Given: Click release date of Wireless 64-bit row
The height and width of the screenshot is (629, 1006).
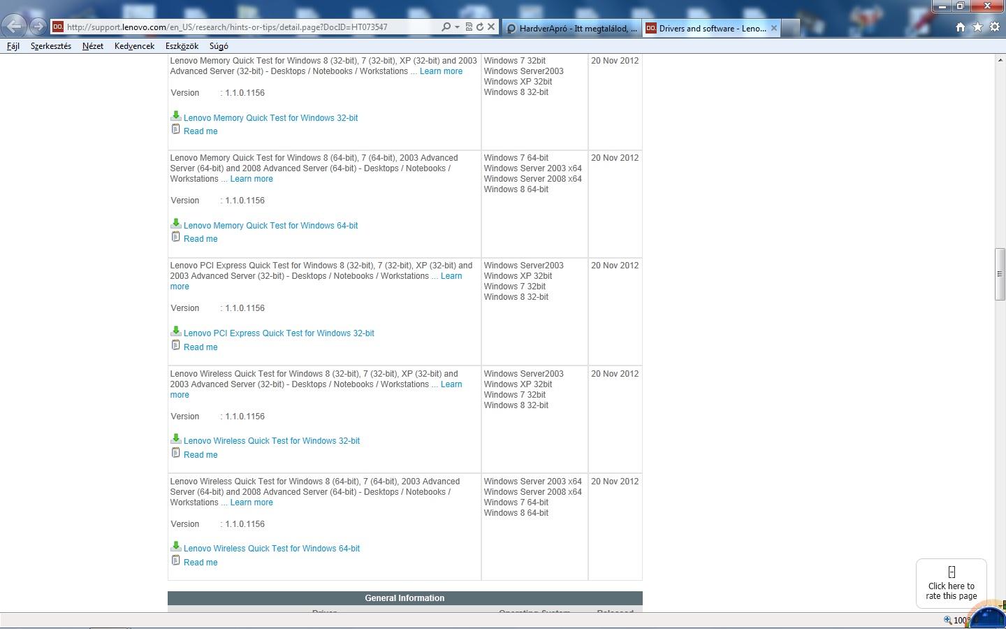Looking at the screenshot, I should pyautogui.click(x=615, y=482).
